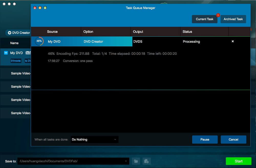Click the 01movie tag under My DVD
The image size is (256, 168).
[16, 61]
